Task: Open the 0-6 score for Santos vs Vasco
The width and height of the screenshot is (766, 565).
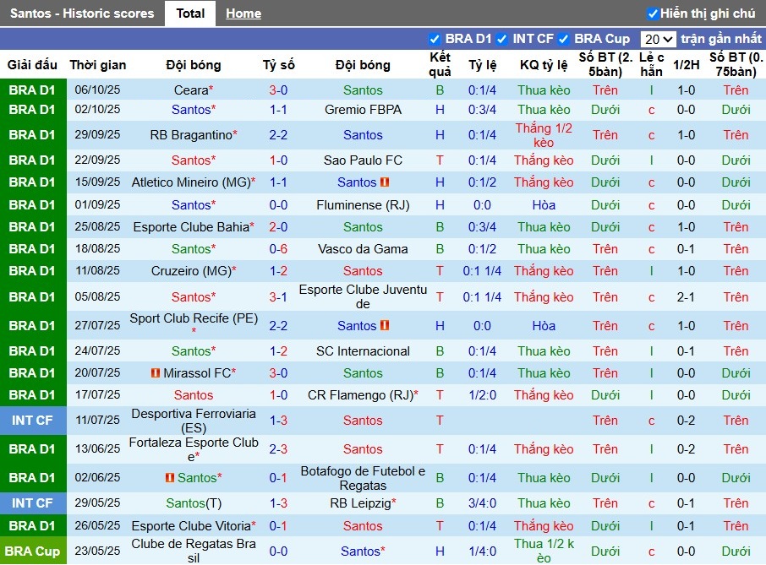Action: click(x=278, y=249)
